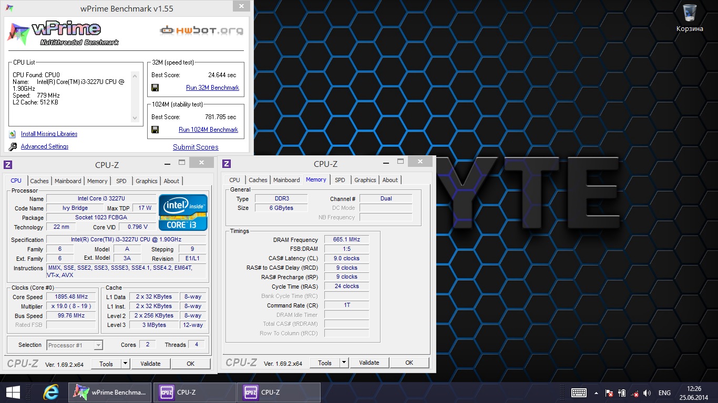This screenshot has width=718, height=403.
Task: Switch to SPD tab in left CPU-Z window
Action: tap(121, 181)
